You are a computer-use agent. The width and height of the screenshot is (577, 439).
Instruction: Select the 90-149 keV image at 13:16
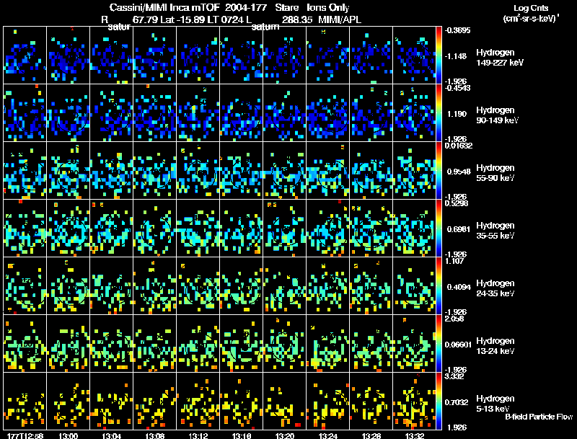point(242,113)
